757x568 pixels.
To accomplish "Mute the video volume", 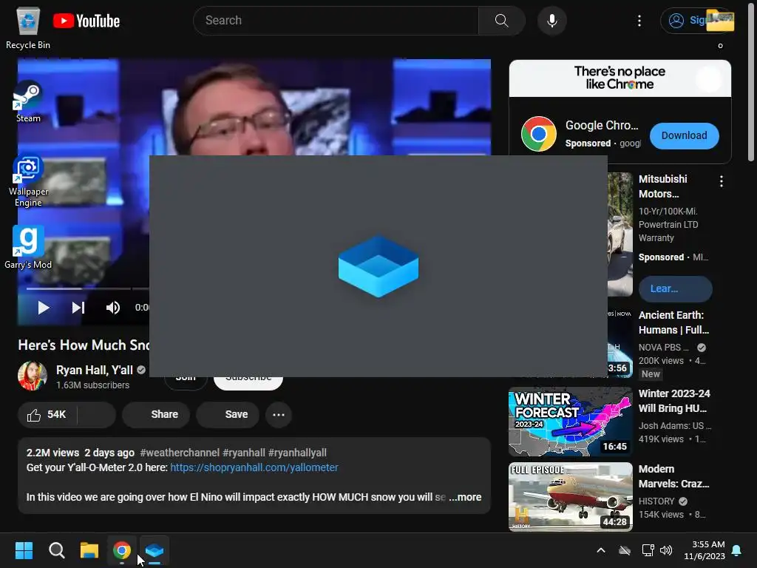I will click(x=112, y=308).
